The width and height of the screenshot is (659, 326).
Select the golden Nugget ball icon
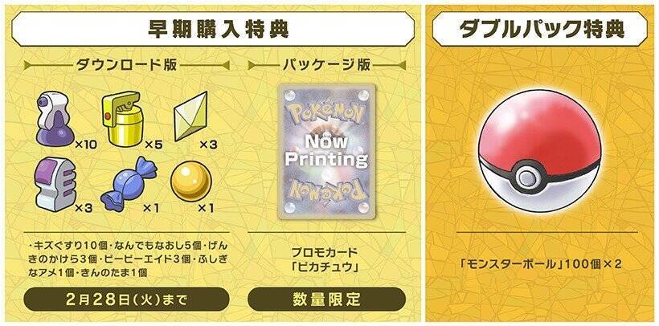point(190,182)
